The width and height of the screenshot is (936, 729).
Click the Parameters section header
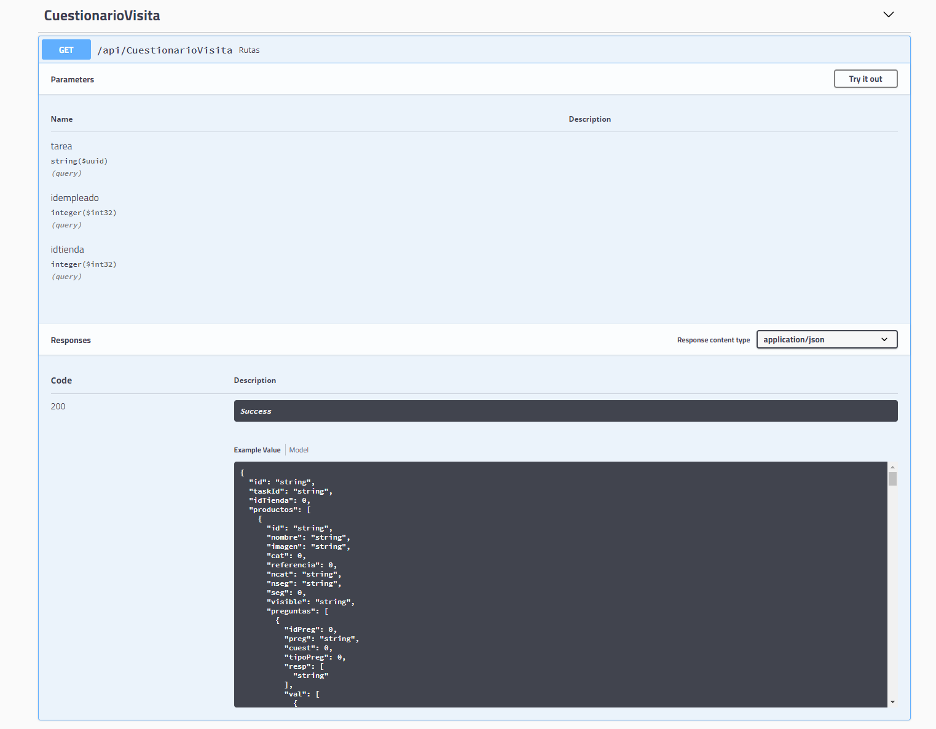coord(73,80)
